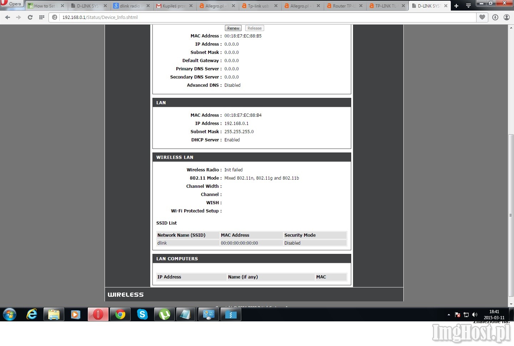Screen dimensions: 514x346
Task: Click the 'dlink' SSID cell
Action: click(x=188, y=243)
